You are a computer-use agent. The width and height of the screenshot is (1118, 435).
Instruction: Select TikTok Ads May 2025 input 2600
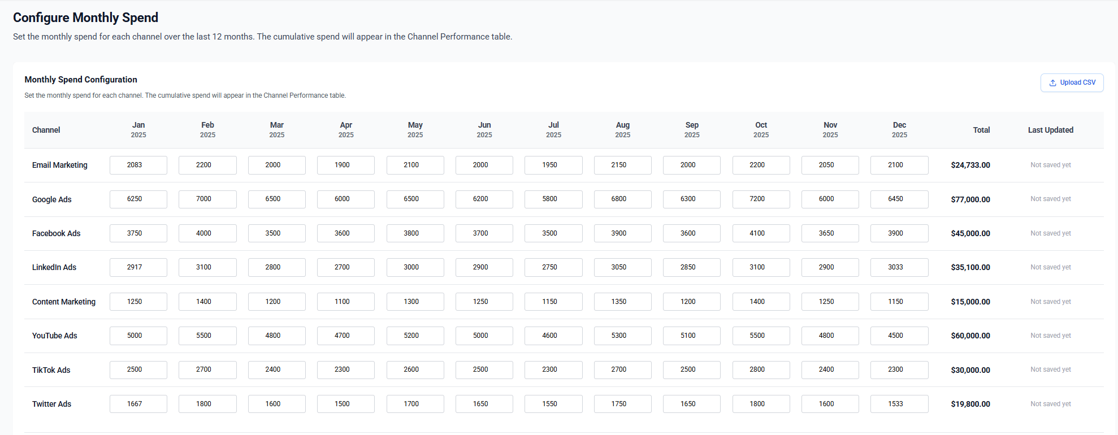pos(415,369)
